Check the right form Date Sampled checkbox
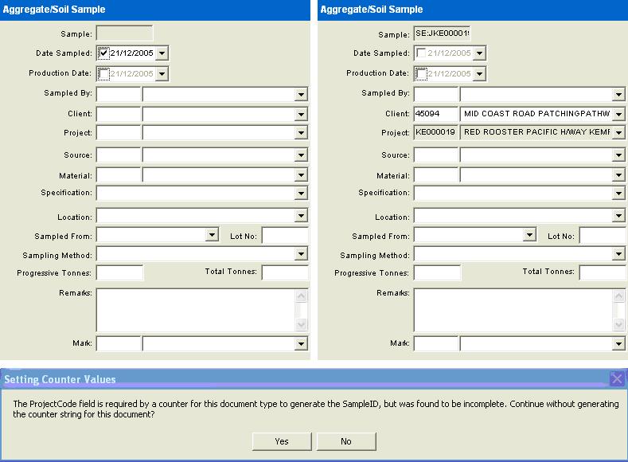The height and width of the screenshot is (462, 628). (x=421, y=53)
